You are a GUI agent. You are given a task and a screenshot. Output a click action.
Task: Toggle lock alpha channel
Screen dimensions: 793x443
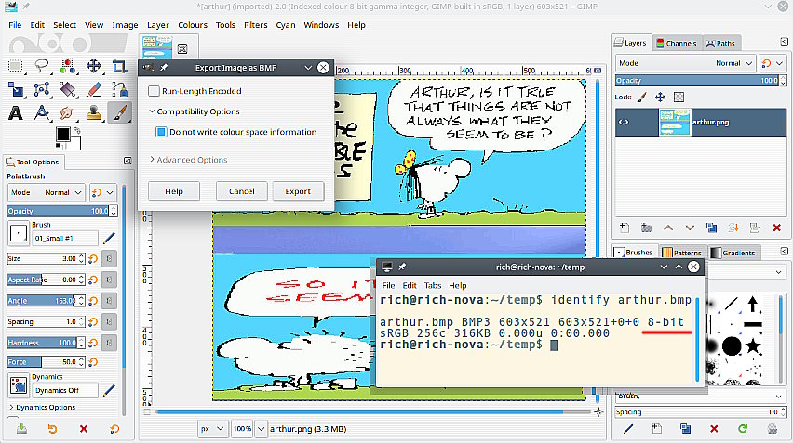[x=679, y=97]
